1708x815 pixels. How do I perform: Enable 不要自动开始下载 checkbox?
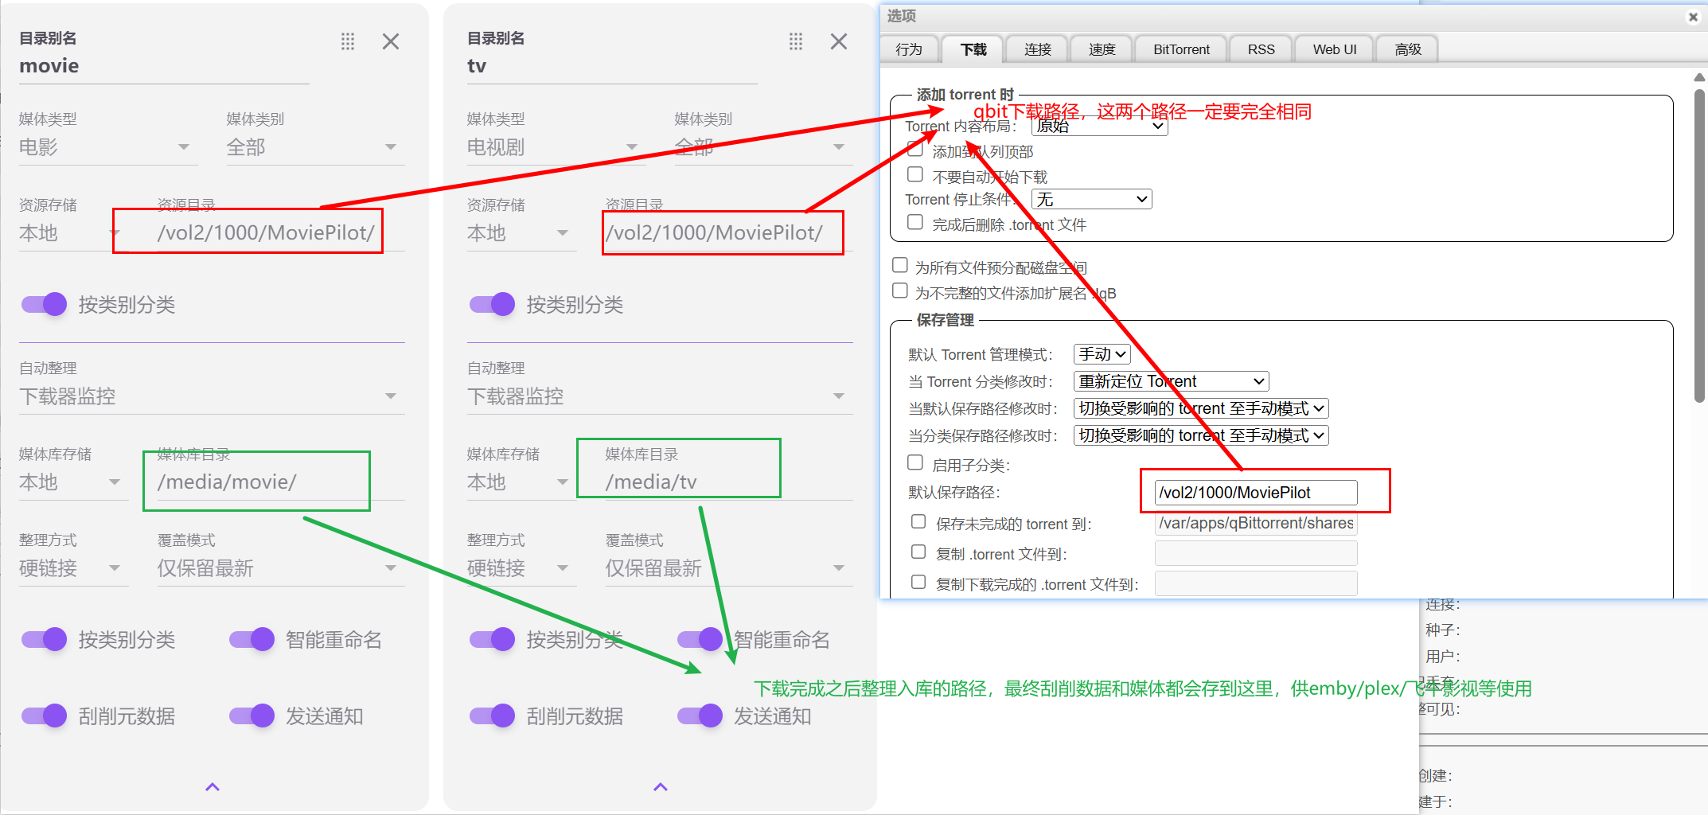[x=915, y=175]
